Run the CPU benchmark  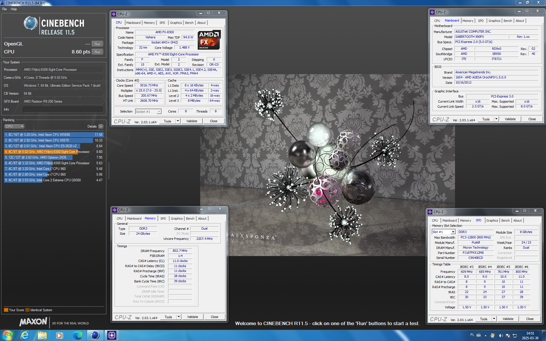pos(98,52)
